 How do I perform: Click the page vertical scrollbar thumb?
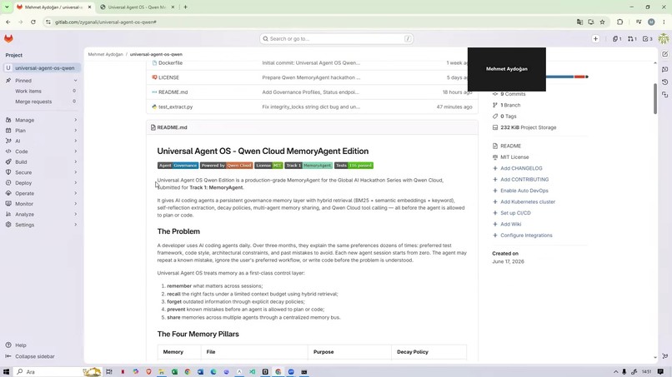point(654,98)
